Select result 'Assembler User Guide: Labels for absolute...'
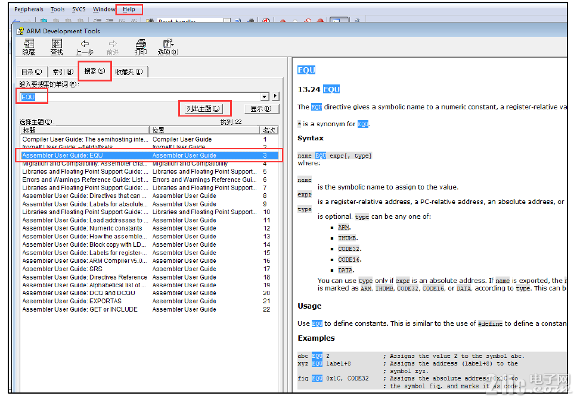The height and width of the screenshot is (399, 577). point(149,204)
